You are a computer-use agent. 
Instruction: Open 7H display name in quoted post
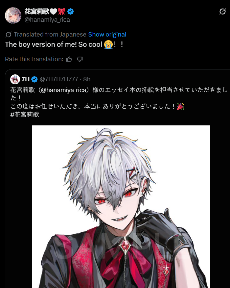pos(26,79)
